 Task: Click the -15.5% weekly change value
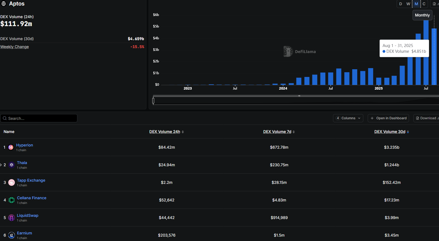137,47
